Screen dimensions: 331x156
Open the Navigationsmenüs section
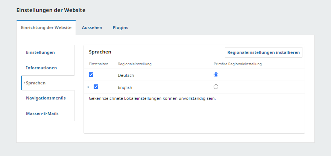pyautogui.click(x=46, y=98)
